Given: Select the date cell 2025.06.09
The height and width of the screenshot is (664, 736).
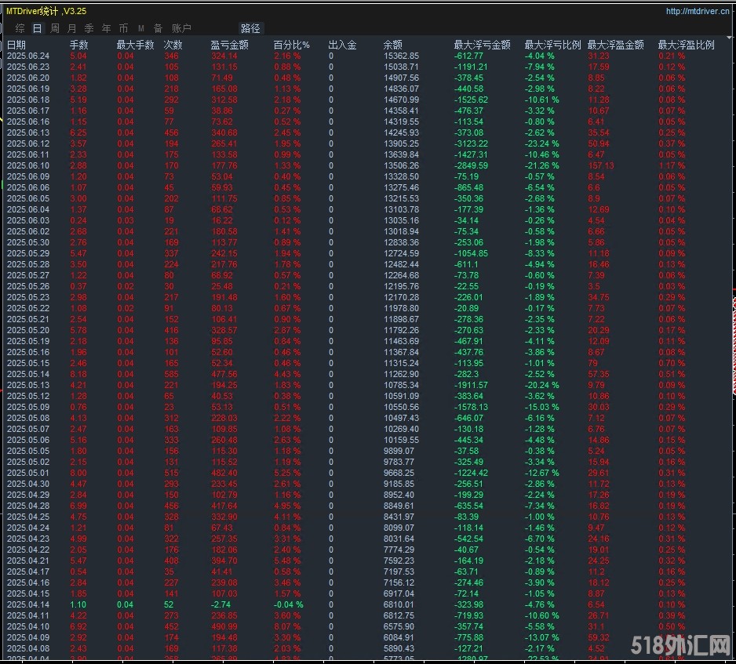Looking at the screenshot, I should [28, 177].
